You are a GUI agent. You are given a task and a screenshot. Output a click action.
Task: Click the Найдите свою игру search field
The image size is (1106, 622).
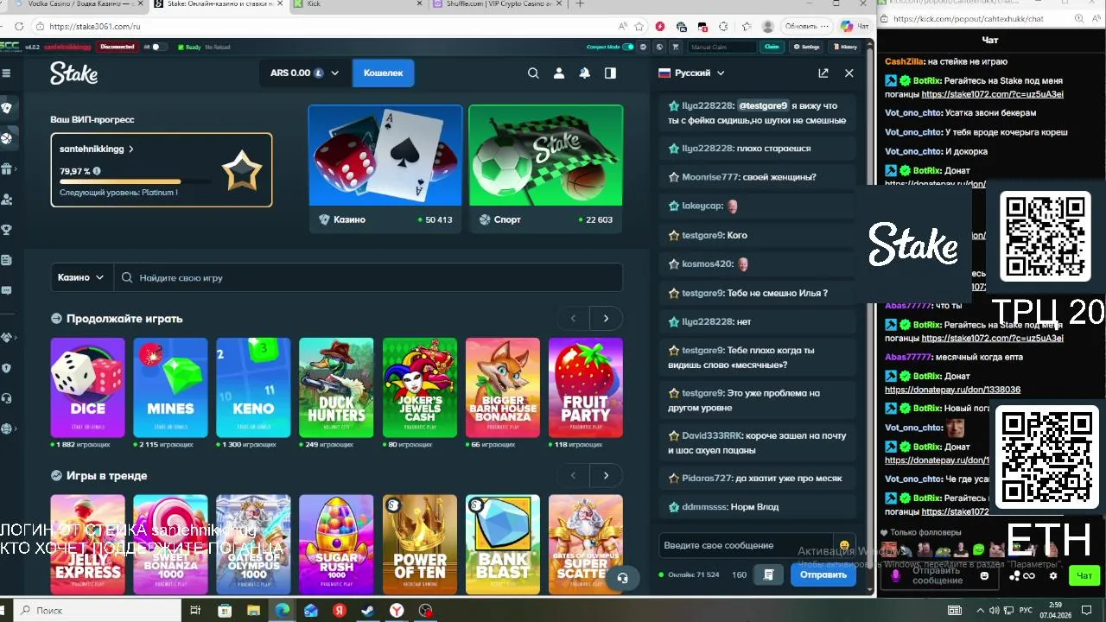(368, 277)
